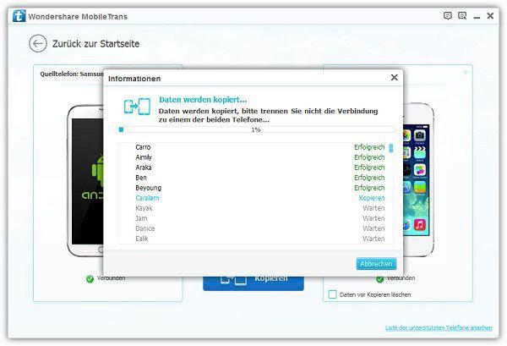507x346 pixels.
Task: Enable 'Daten vor Kopieren löschen' checkbox
Action: tap(331, 294)
